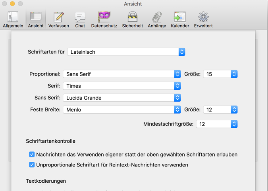The image size is (268, 191).
Task: Open the Feste Breite Größe dropdown
Action: coord(220,110)
